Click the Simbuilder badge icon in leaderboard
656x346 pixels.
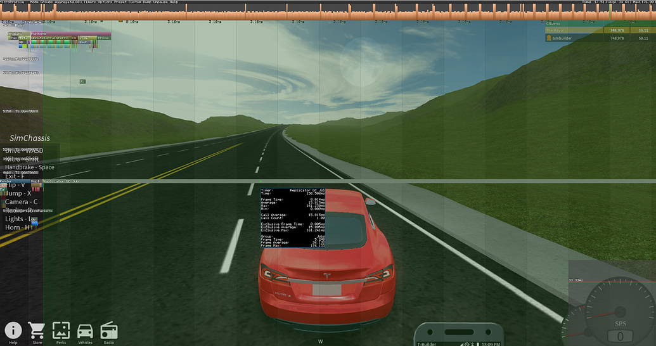click(x=548, y=38)
